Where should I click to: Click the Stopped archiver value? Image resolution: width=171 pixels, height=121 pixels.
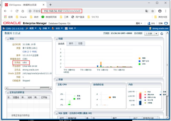[26, 80]
